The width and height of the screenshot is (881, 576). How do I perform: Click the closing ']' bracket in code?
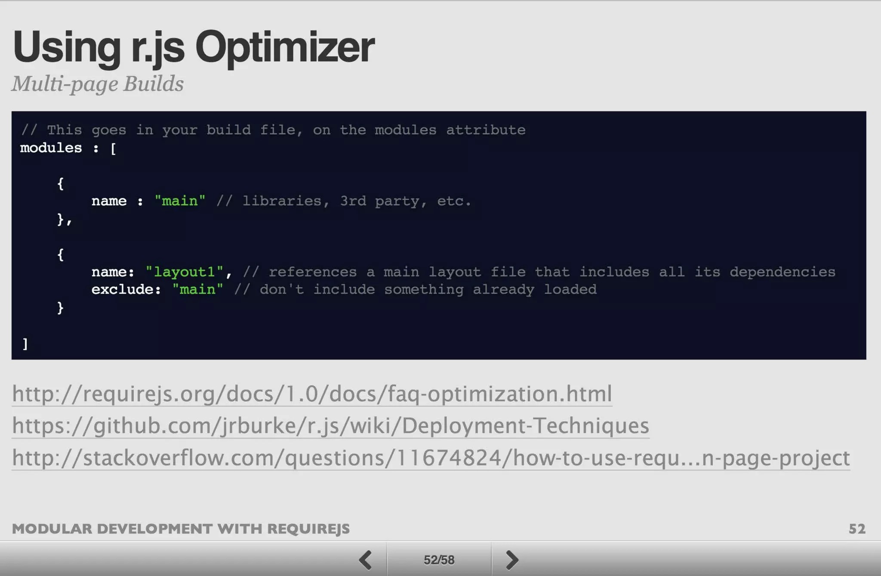tap(25, 344)
